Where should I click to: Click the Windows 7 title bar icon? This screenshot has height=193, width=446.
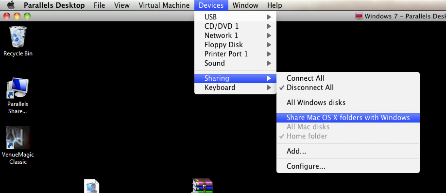tap(359, 16)
